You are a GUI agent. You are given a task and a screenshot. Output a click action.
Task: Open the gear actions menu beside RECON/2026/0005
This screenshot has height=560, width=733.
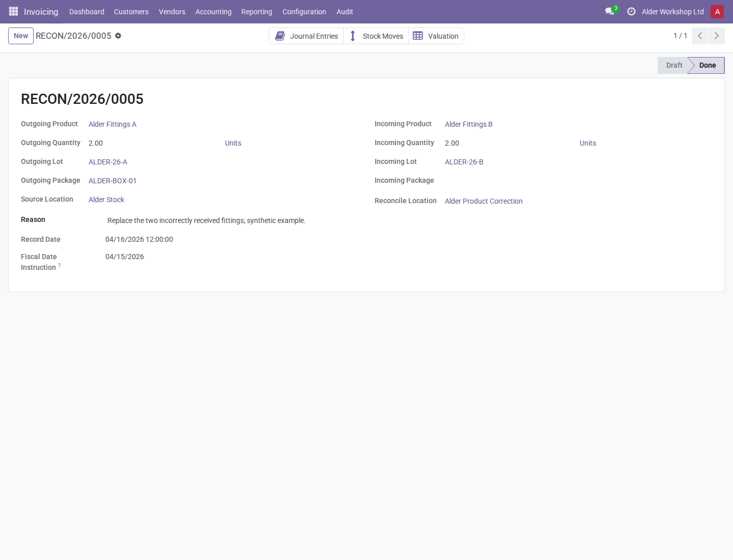118,36
